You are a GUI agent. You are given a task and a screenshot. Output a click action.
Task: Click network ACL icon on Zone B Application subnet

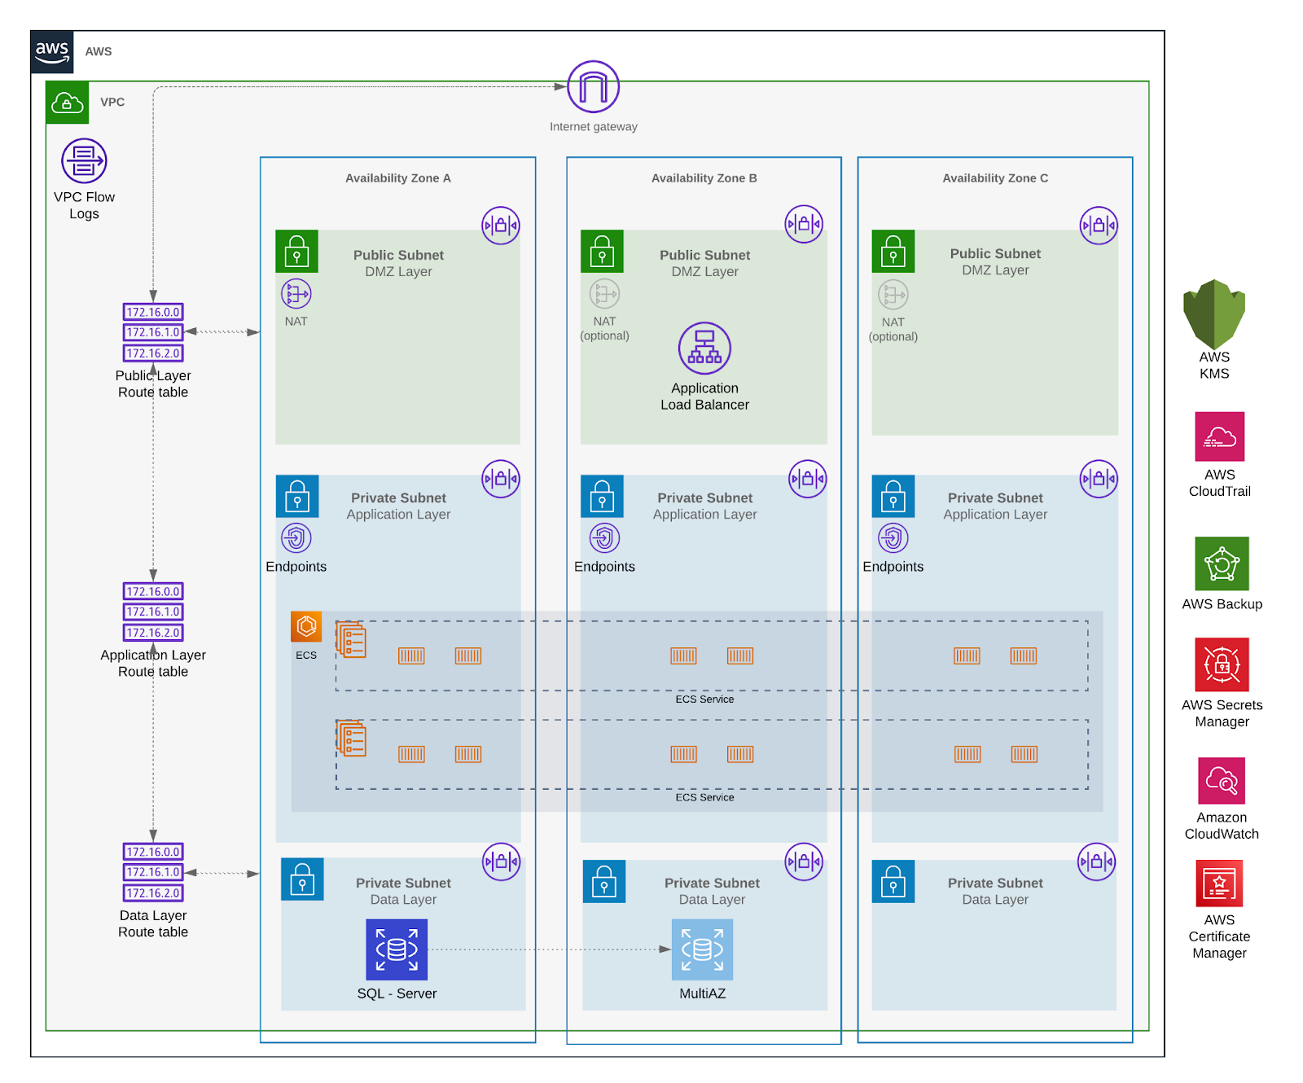(808, 479)
